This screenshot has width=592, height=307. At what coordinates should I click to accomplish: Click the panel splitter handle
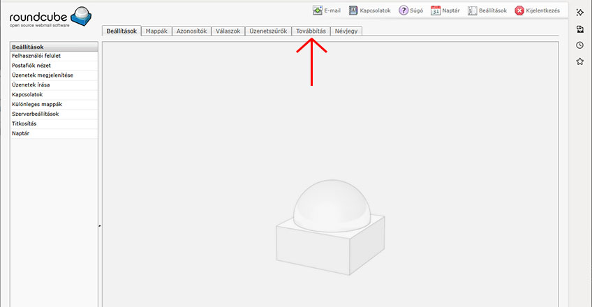click(x=100, y=226)
